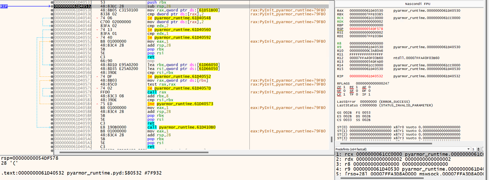Select the GS 002B segment register
489x180 pixels.
click(x=344, y=113)
